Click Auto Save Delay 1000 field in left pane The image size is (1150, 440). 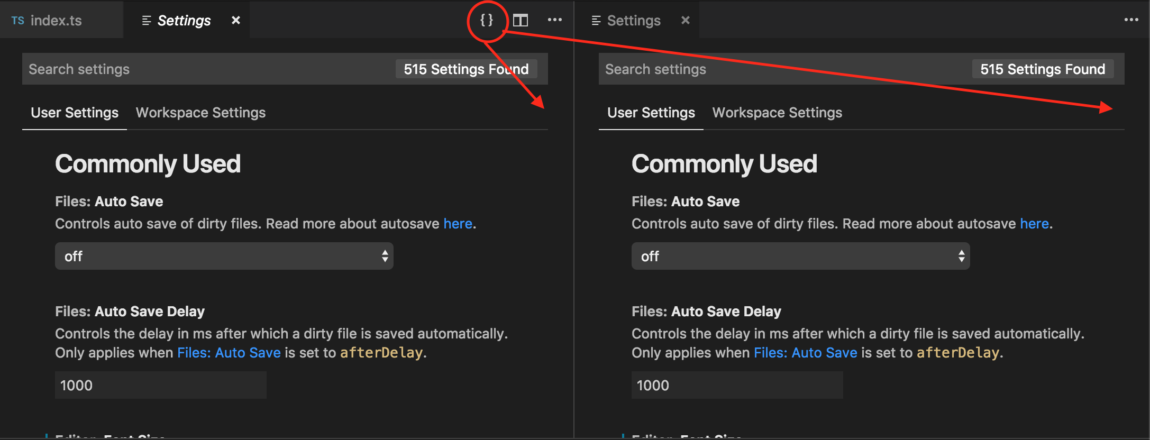coord(161,385)
